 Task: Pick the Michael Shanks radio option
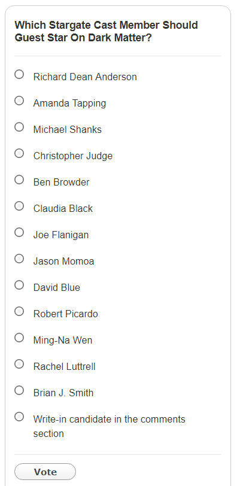pyautogui.click(x=19, y=127)
